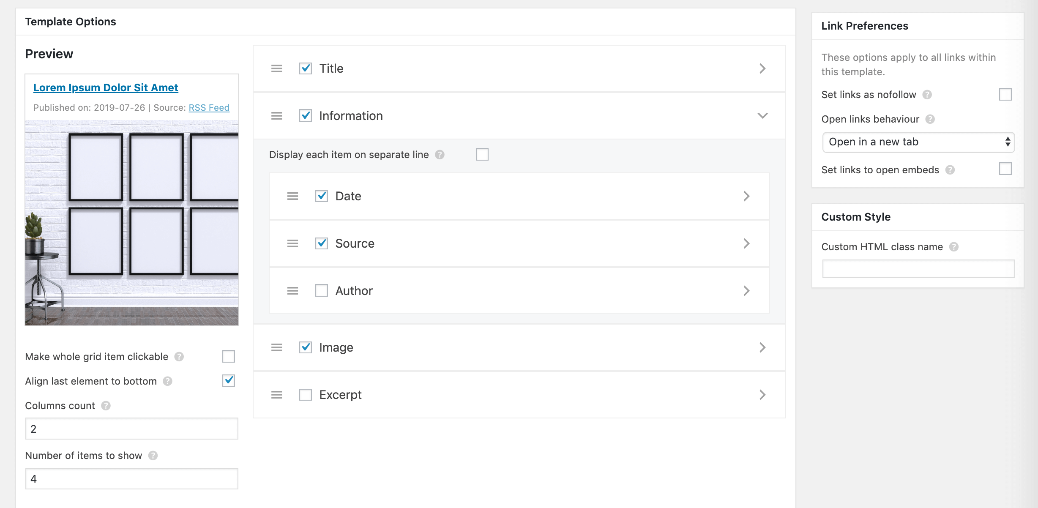Click the drag handle beside Information

pos(276,116)
